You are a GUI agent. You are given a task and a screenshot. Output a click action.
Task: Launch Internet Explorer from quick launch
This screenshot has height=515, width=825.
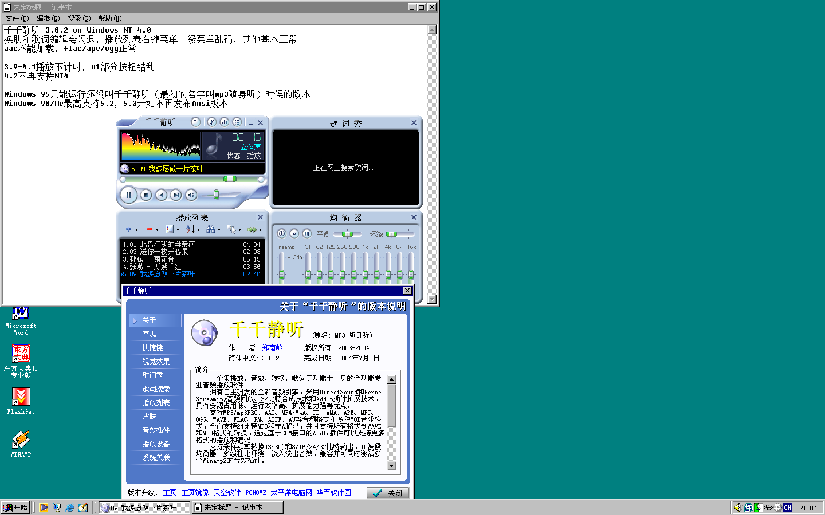tap(69, 508)
